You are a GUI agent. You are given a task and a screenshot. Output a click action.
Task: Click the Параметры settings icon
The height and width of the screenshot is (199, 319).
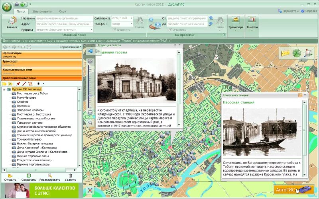[x=280, y=11]
